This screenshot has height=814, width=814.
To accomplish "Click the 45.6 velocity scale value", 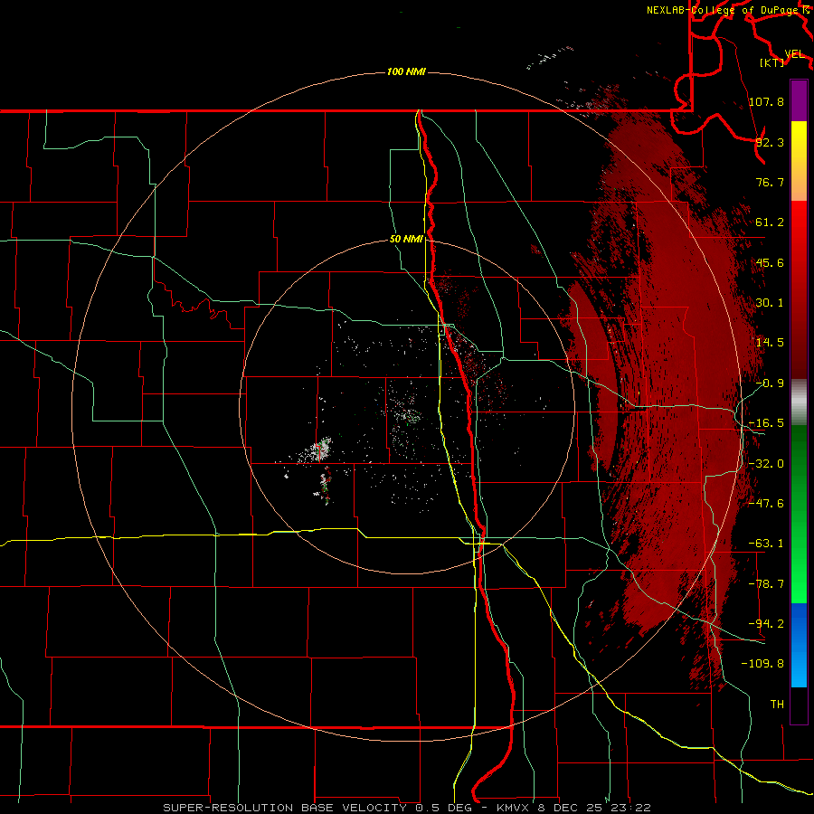I will [x=770, y=262].
